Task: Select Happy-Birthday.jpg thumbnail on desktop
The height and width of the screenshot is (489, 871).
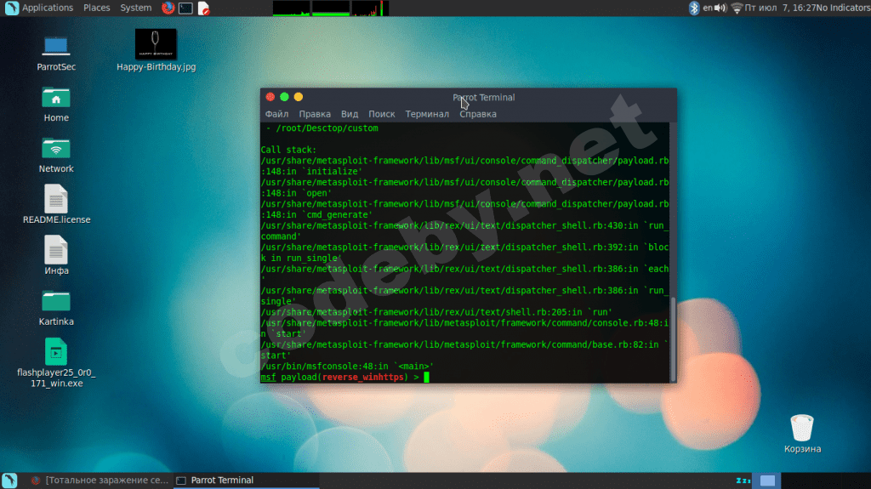Action: tap(157, 44)
